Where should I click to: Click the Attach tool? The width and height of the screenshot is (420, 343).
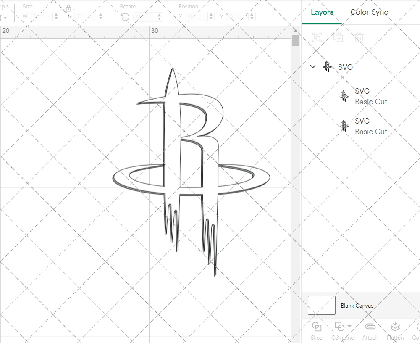(370, 331)
